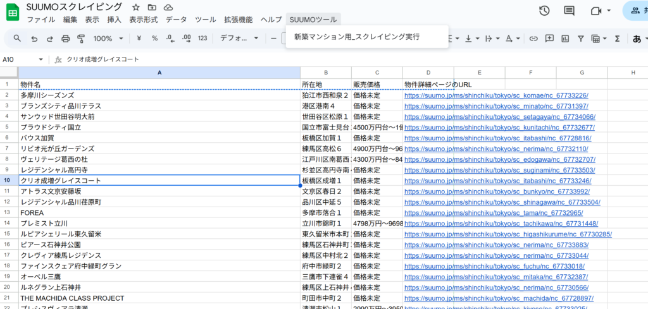Decrease decimal places

click(x=170, y=39)
